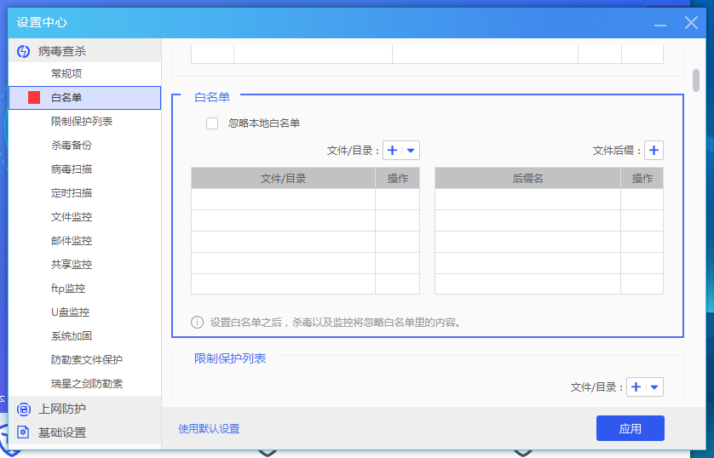Viewport: 714px width, 458px height.
Task: Expand the 病毒查杀 section
Action: [x=85, y=51]
